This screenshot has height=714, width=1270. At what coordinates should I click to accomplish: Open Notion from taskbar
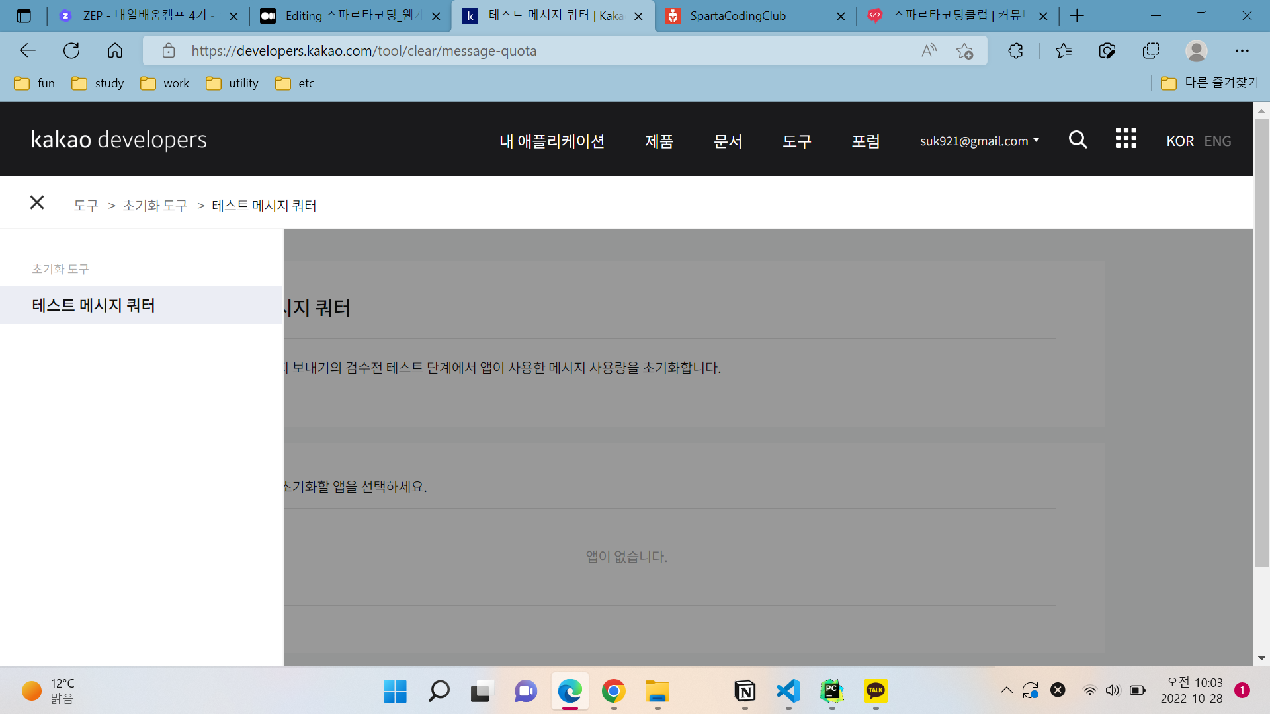[745, 692]
